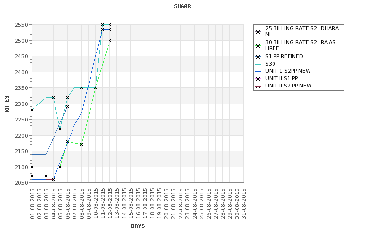Click the 25 BILLING RATE S2 -DHARANI legend marker
Image resolution: width=365 pixels, height=243 pixels.
pyautogui.click(x=258, y=32)
